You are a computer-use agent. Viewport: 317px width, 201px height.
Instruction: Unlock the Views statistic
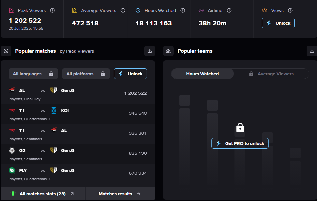pyautogui.click(x=278, y=23)
